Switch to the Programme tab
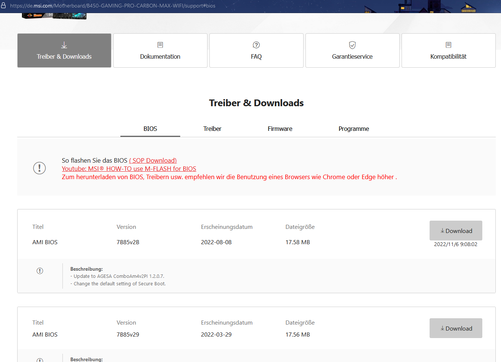Image resolution: width=501 pixels, height=362 pixels. [354, 129]
